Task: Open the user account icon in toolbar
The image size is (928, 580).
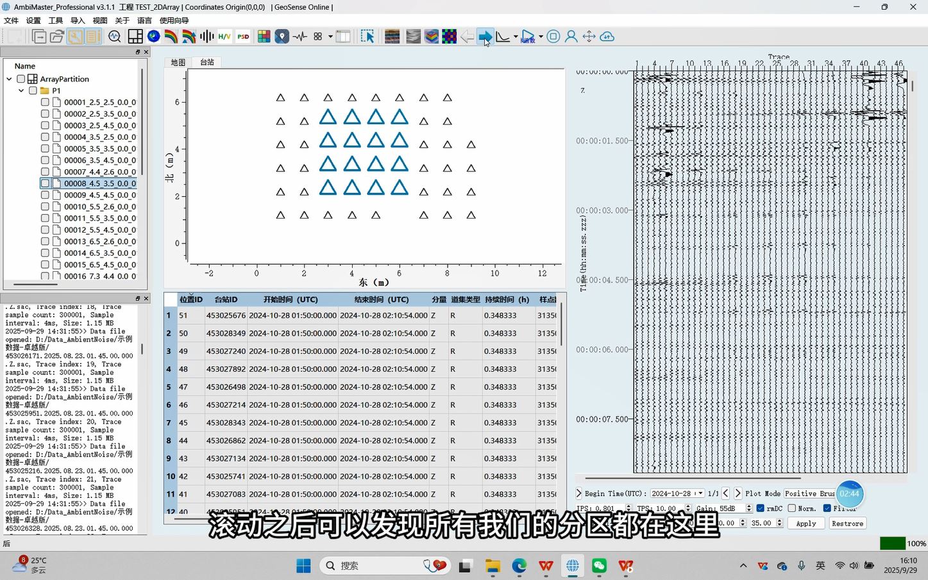Action: pyautogui.click(x=571, y=37)
